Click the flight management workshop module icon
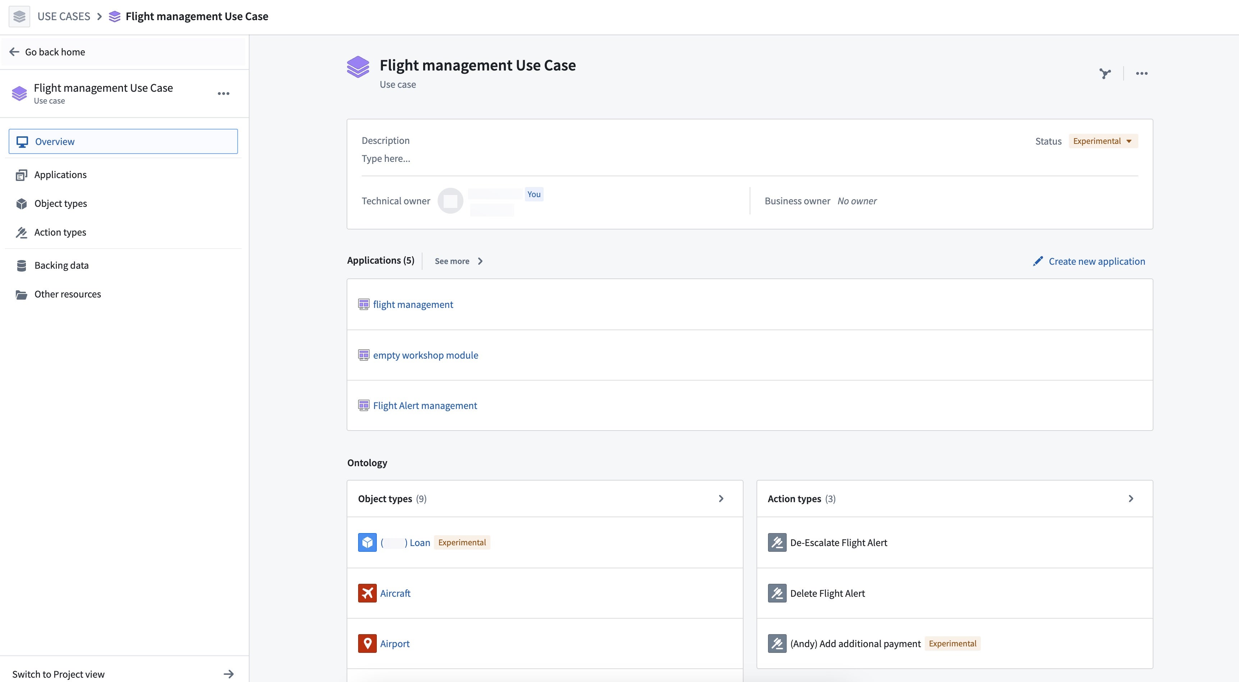This screenshot has height=682, width=1239. [x=364, y=304]
